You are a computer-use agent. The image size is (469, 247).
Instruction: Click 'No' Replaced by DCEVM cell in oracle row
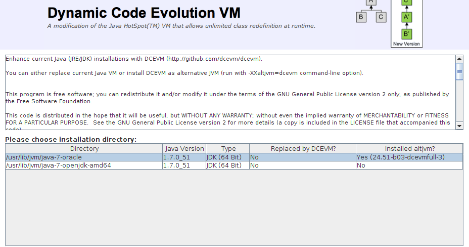tap(303, 157)
